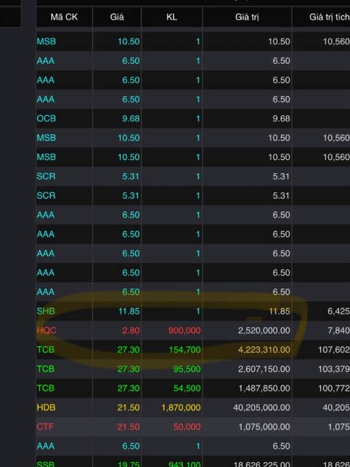Image resolution: width=350 pixels, height=467 pixels.
Task: Click the TCB value 4,223,310.00
Action: coord(264,350)
